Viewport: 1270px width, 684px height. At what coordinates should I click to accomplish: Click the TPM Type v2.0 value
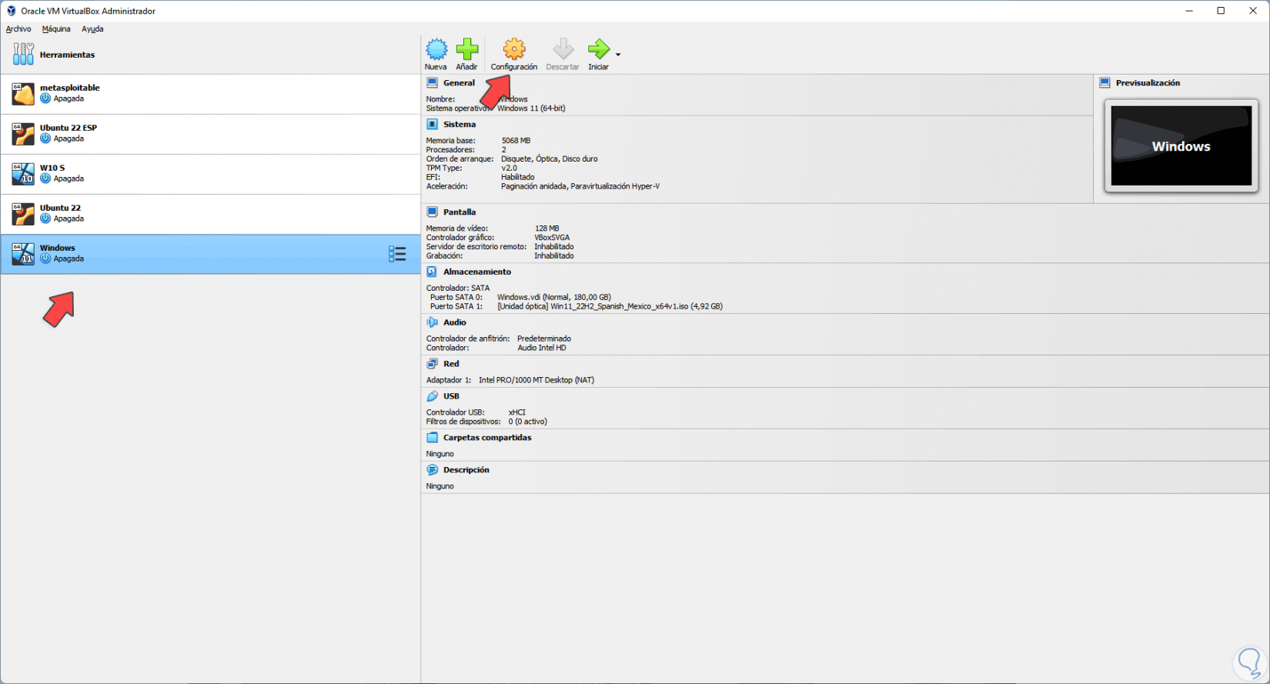510,168
